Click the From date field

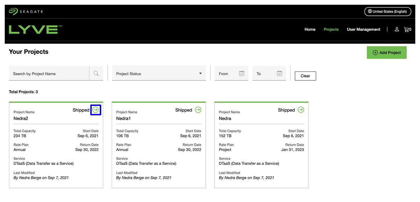pos(231,73)
